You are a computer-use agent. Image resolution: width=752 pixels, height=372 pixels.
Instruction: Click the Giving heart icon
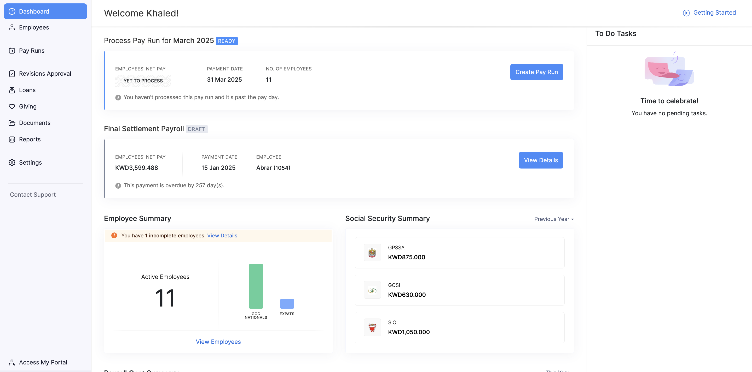coord(12,106)
